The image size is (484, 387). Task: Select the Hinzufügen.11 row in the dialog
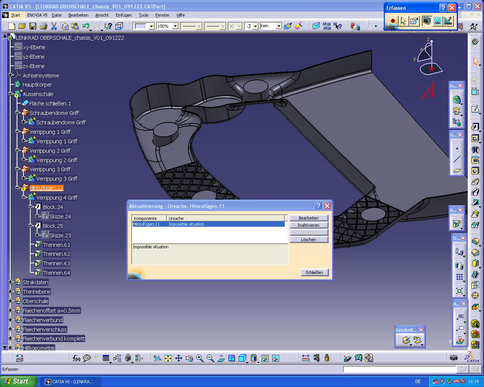pos(208,224)
